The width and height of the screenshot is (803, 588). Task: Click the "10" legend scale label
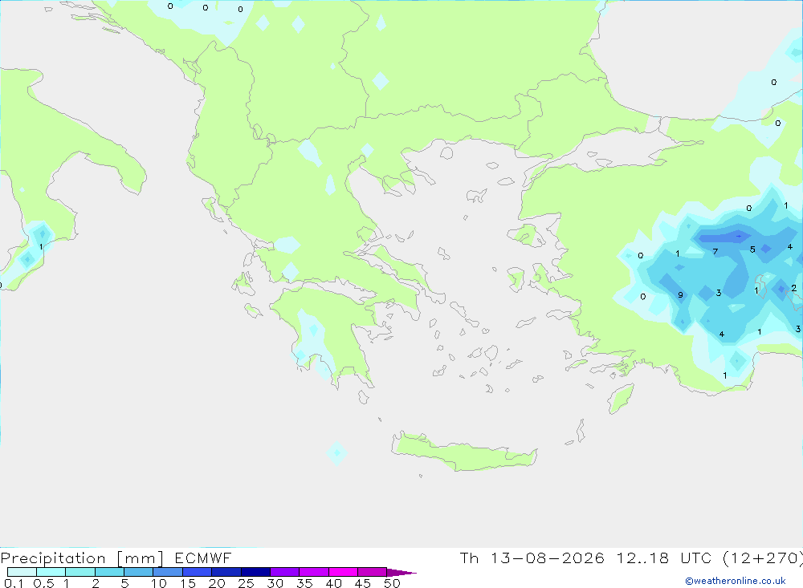[159, 583]
